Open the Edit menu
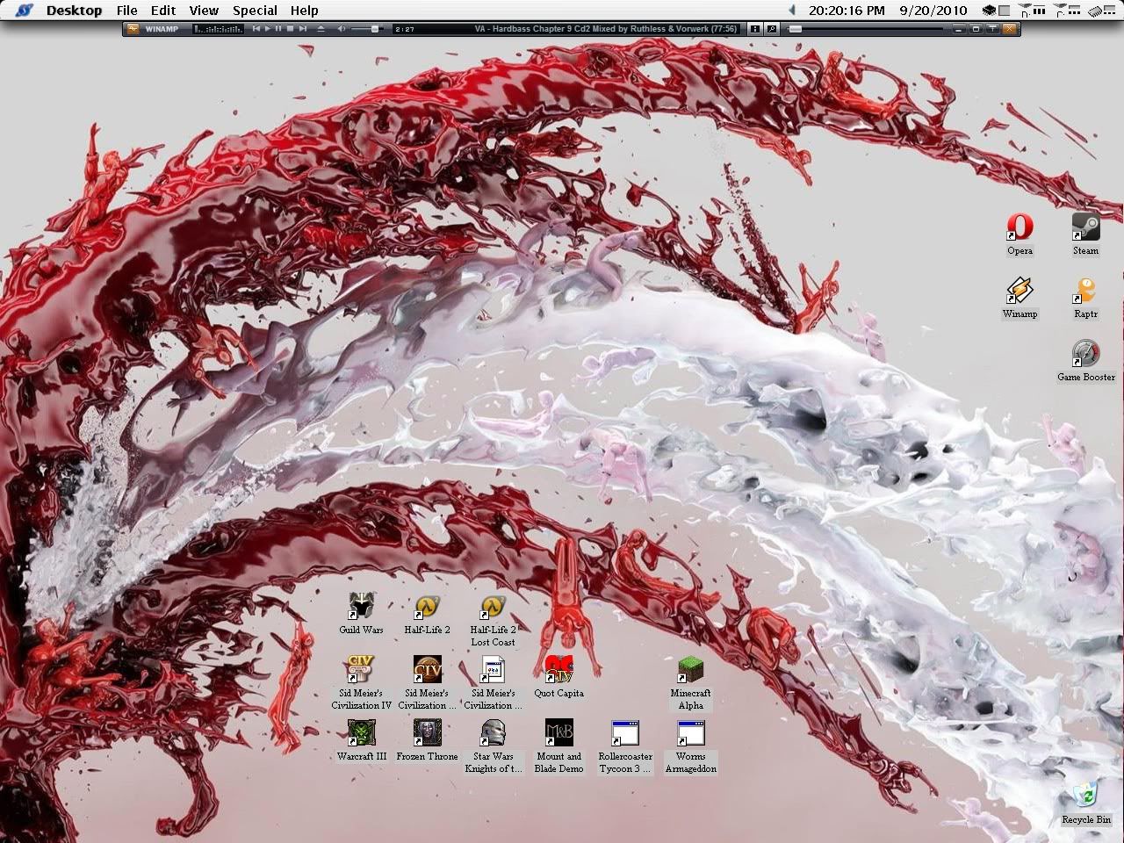 click(x=163, y=11)
